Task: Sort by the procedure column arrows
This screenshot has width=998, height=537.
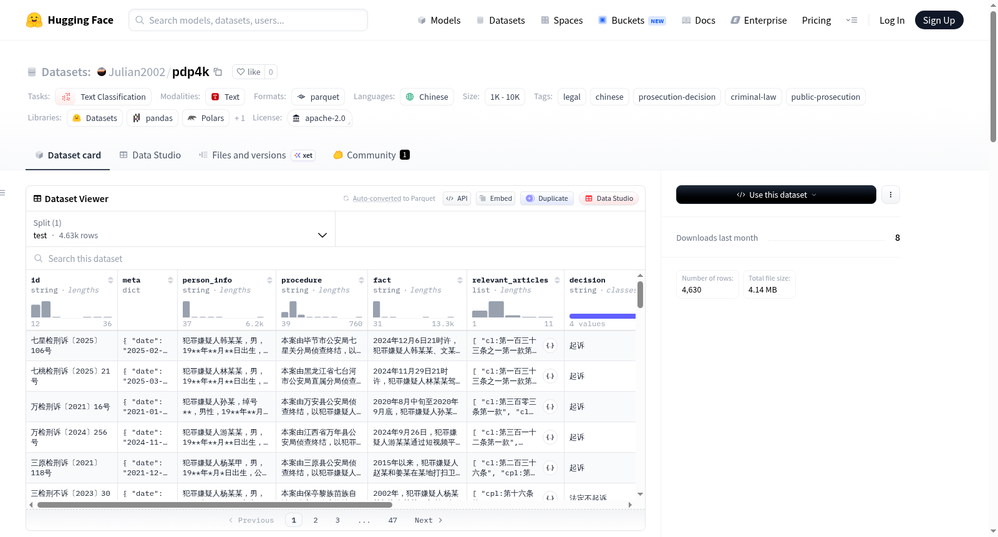Action: tap(361, 280)
